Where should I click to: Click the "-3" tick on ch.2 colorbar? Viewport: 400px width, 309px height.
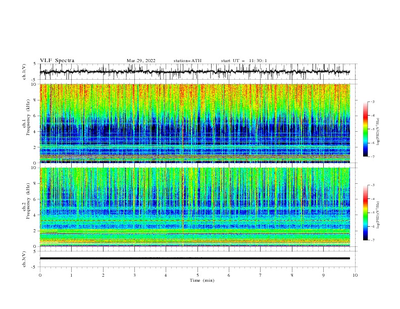373,185
